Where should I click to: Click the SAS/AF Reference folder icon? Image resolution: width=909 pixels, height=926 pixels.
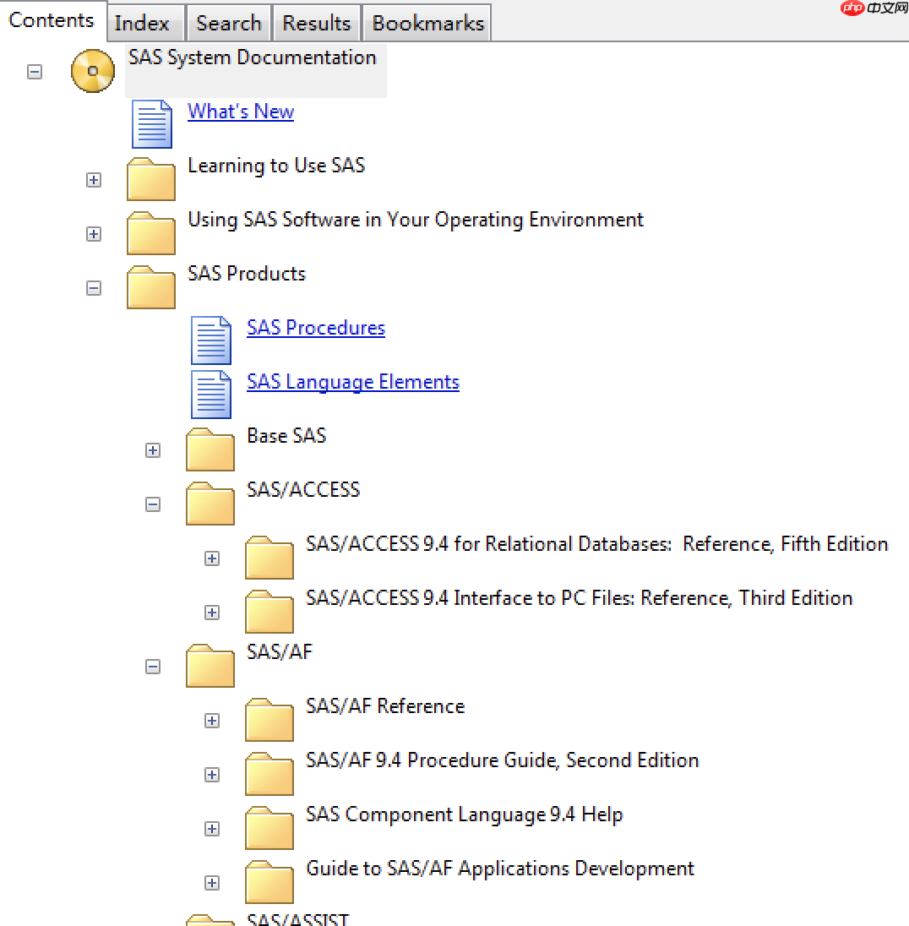[269, 720]
